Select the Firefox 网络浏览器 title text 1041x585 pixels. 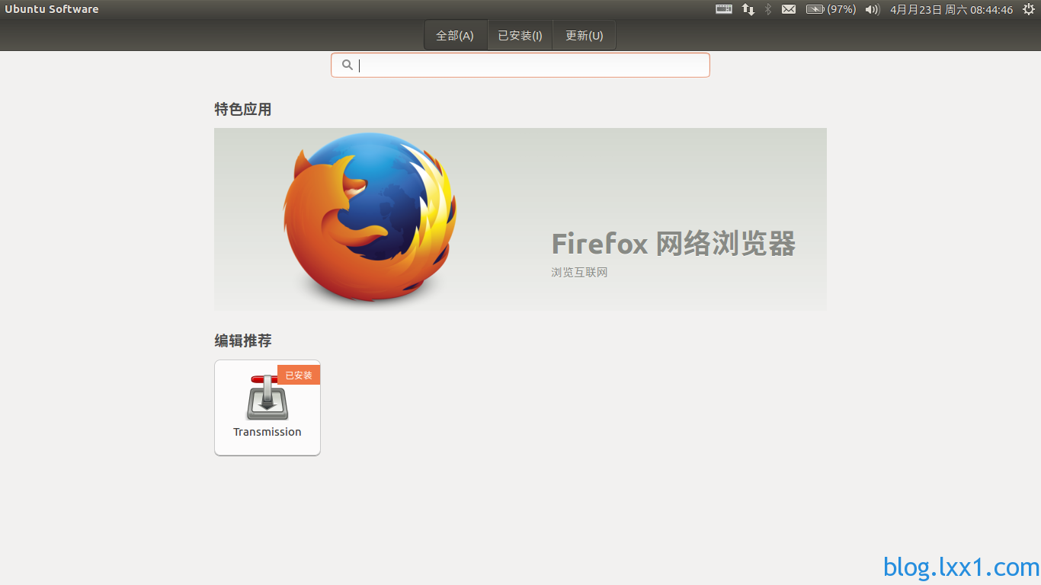click(x=674, y=244)
